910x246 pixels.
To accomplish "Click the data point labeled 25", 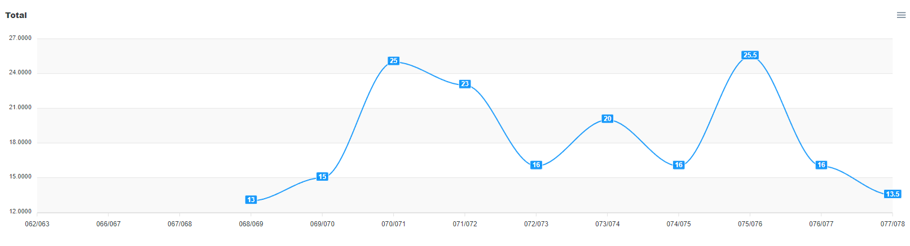I will point(393,61).
